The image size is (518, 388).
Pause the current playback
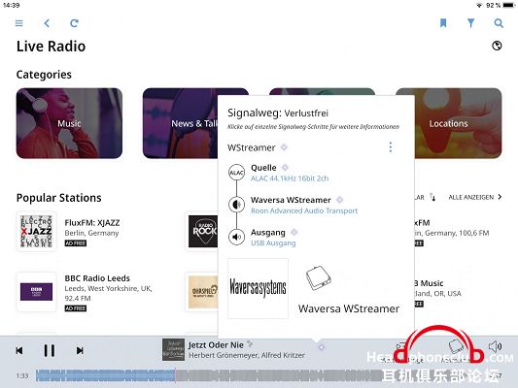[x=50, y=350]
